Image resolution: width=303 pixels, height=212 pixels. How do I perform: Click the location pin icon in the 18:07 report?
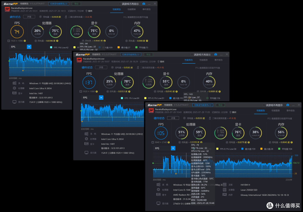pos(159,62)
